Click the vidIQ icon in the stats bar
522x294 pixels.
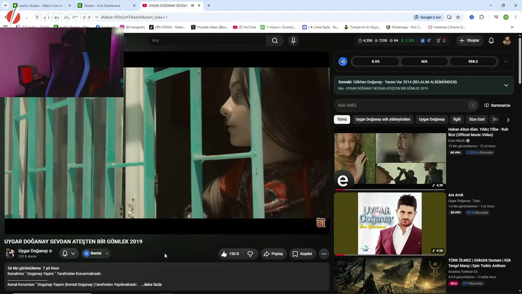pos(422,41)
